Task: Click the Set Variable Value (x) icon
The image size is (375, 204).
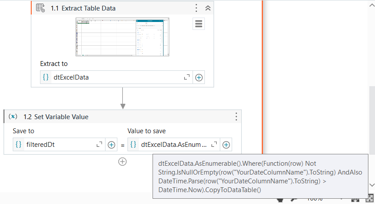Action: (13, 117)
